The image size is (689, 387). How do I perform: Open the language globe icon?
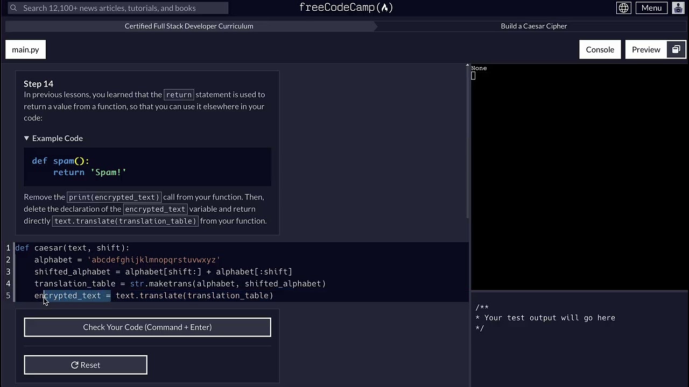click(623, 8)
